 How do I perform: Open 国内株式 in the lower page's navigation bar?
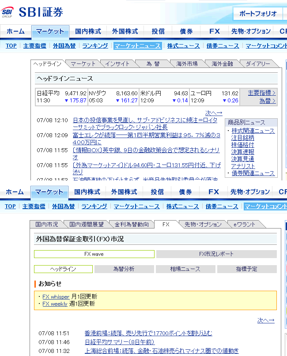click(x=87, y=192)
